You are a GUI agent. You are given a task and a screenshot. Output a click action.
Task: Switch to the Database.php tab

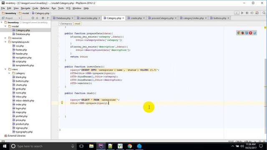coord(63,18)
